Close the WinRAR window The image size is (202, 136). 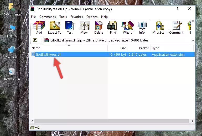[x=189, y=9]
